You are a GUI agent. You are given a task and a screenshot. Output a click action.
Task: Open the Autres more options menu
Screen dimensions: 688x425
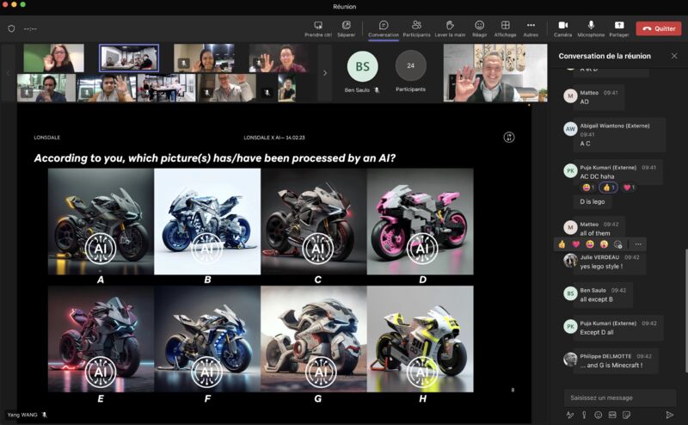(531, 28)
